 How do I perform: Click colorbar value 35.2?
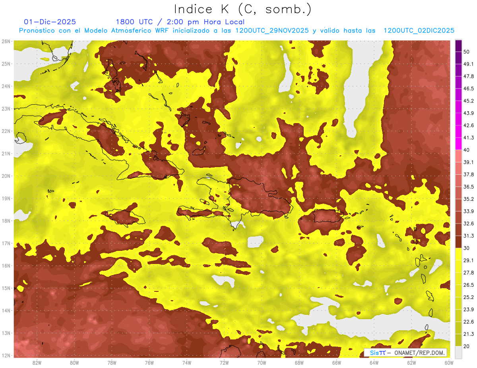[468, 199]
